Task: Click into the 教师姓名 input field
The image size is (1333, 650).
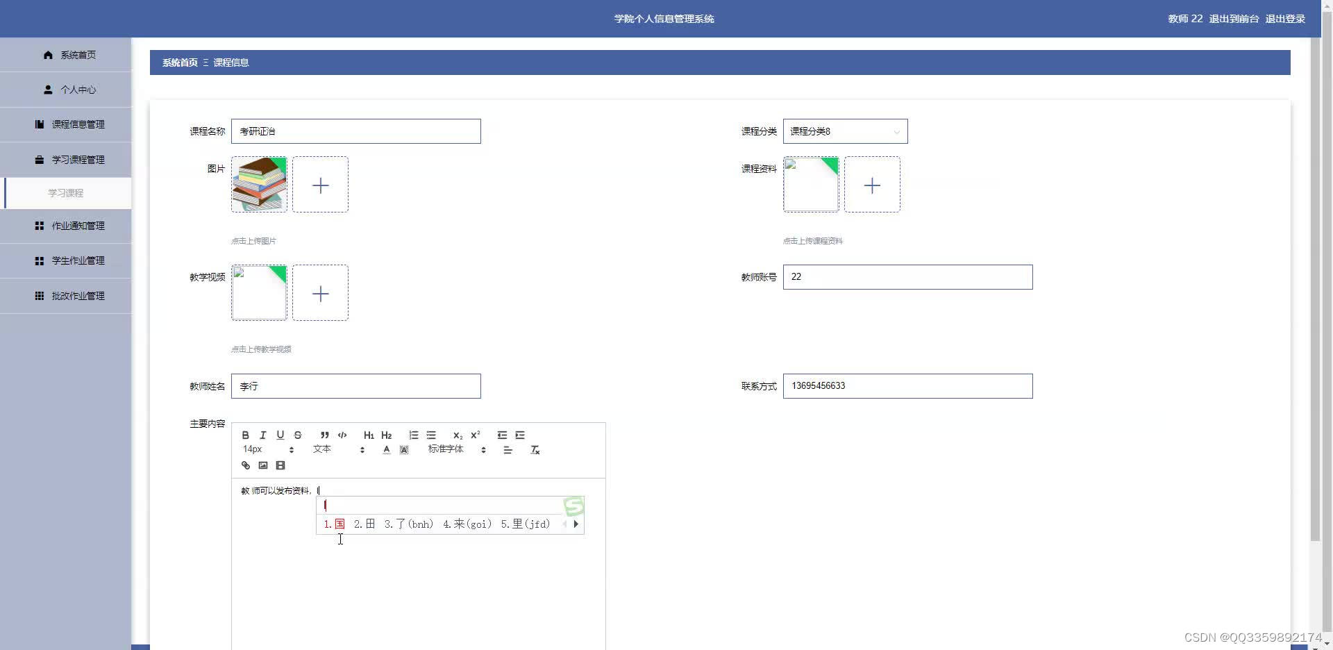Action: pyautogui.click(x=356, y=386)
